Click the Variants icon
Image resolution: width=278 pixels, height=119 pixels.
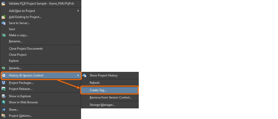[x=4, y=68]
